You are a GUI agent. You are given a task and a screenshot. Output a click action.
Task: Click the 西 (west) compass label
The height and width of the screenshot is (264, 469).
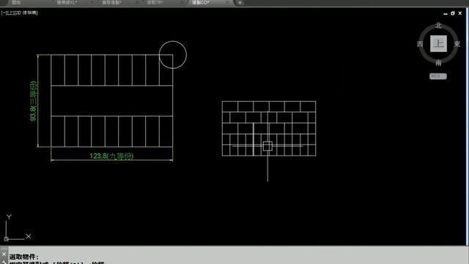coord(420,44)
